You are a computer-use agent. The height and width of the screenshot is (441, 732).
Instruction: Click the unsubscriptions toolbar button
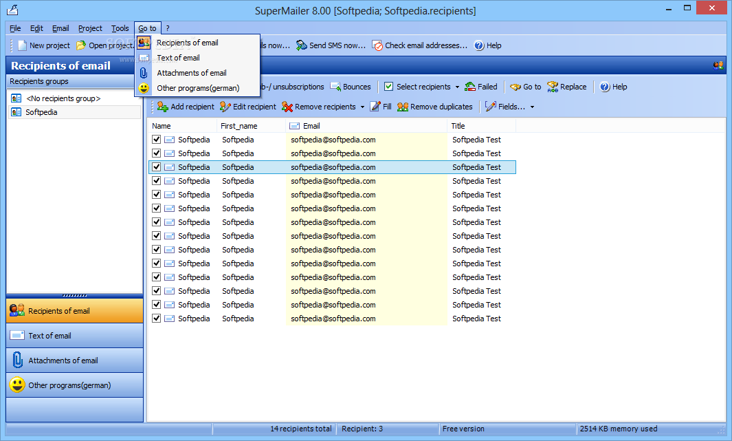pos(293,87)
